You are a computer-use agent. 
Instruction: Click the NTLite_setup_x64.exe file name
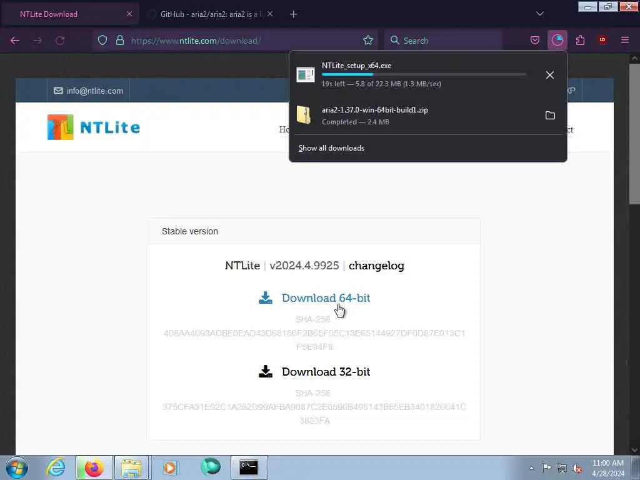(x=356, y=66)
